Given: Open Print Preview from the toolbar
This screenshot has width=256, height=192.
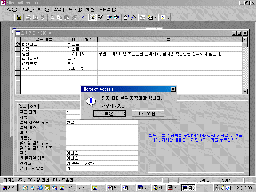Looking at the screenshot, I should click(36, 17).
